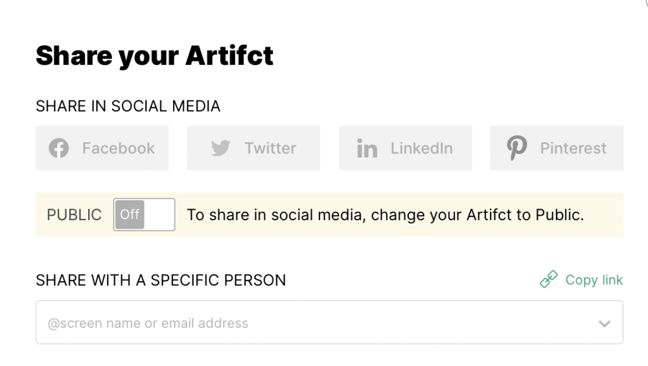Focus the screen name or email address field
The height and width of the screenshot is (366, 648).
329,322
